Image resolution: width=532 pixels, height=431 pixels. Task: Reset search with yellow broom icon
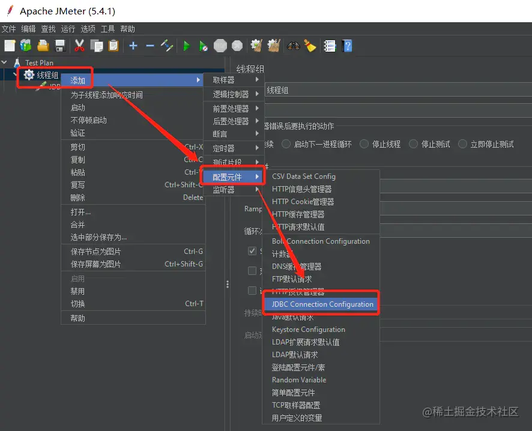click(x=310, y=46)
